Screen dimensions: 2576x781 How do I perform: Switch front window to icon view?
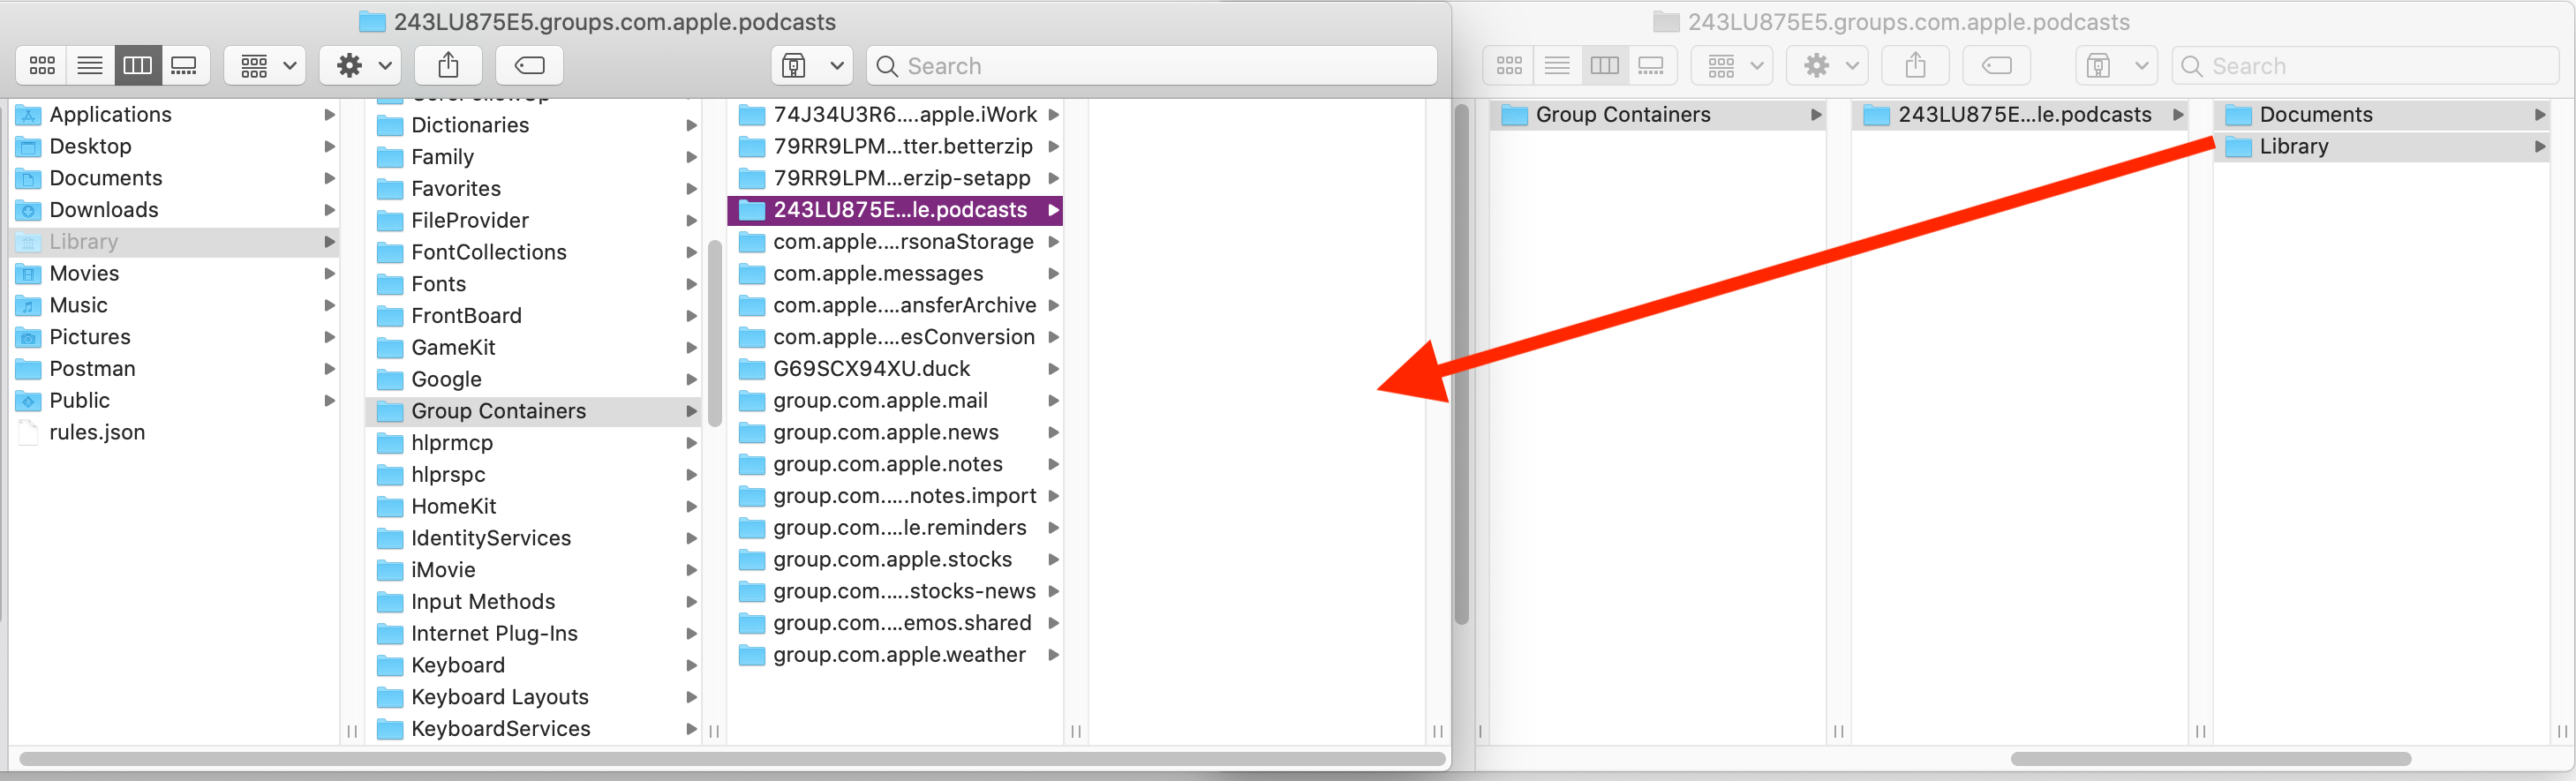(x=42, y=66)
